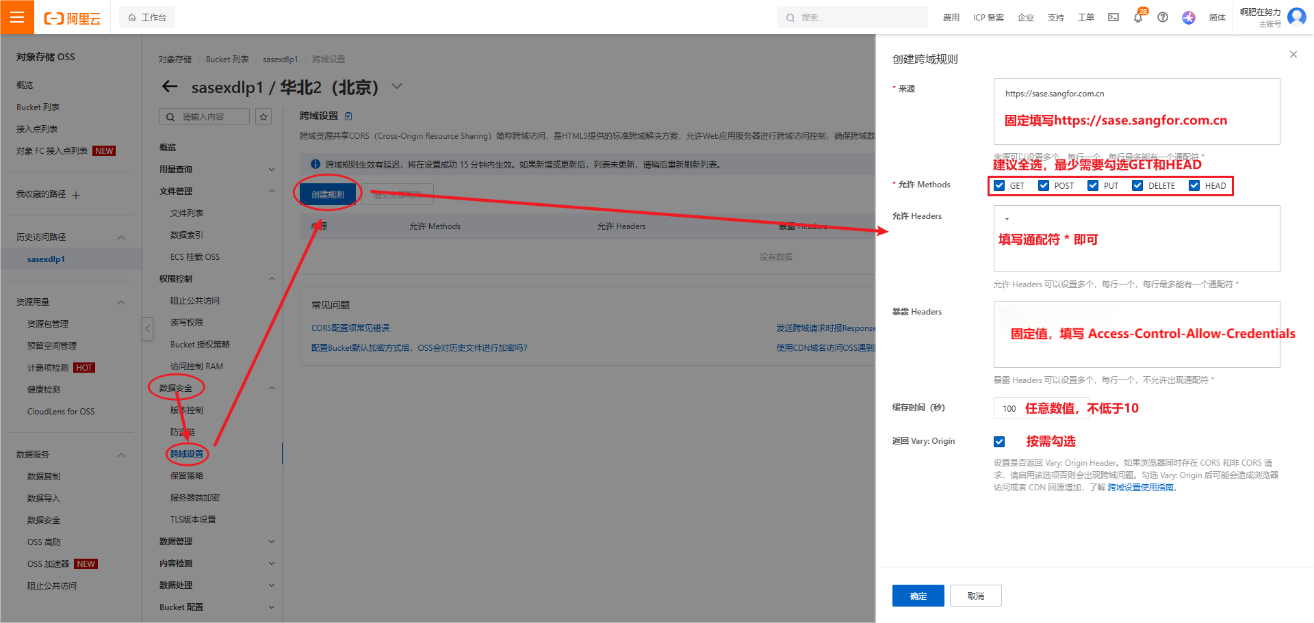Click the 创建规则 button
This screenshot has height=623, width=1314.
(328, 194)
